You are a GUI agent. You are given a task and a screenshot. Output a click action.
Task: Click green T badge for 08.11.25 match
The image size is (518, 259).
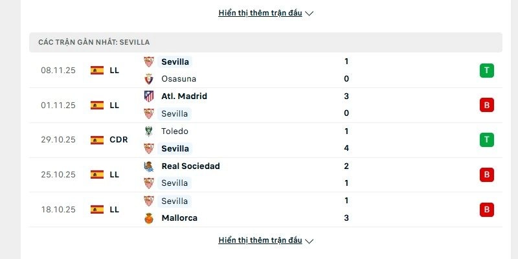coord(487,71)
